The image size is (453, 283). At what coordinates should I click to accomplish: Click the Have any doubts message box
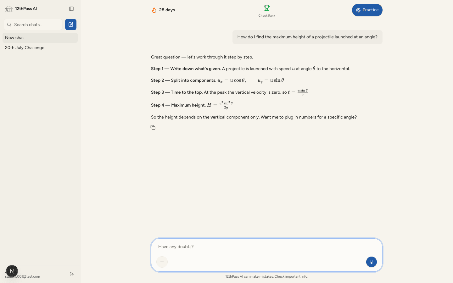[267, 255]
